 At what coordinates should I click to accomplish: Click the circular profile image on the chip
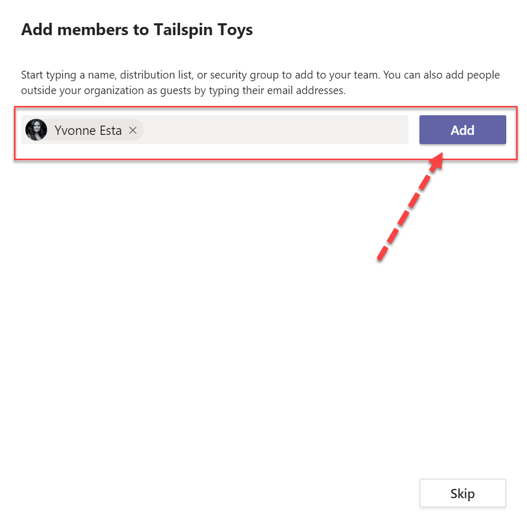[36, 130]
